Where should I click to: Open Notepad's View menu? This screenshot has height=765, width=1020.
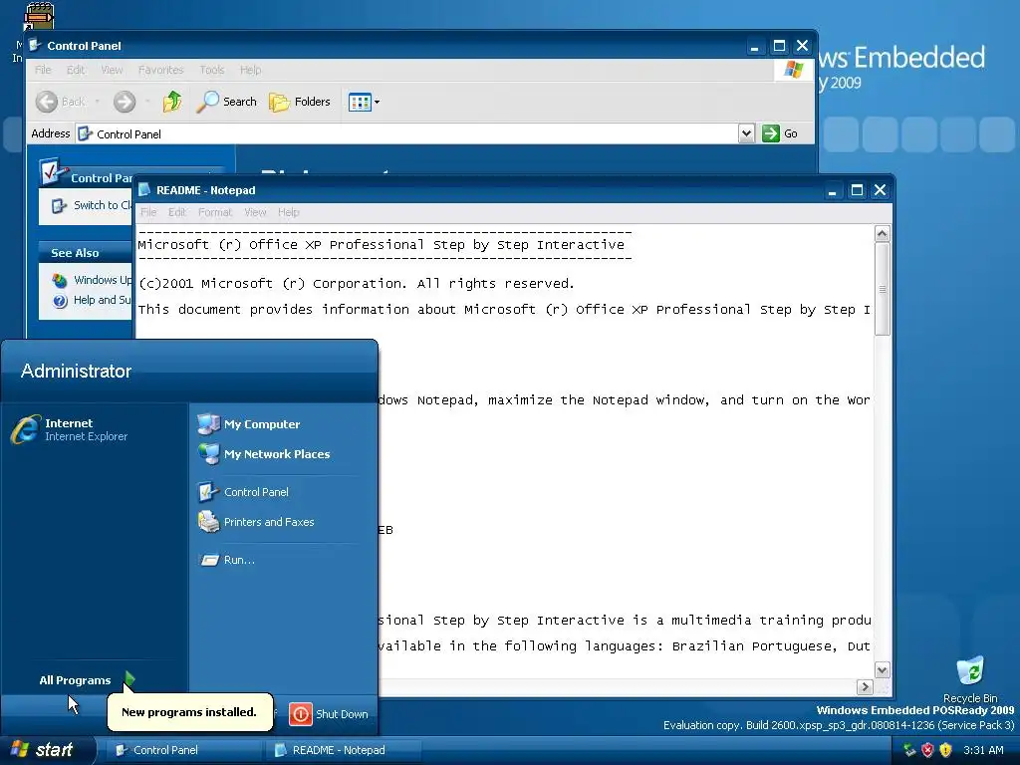[x=255, y=212]
